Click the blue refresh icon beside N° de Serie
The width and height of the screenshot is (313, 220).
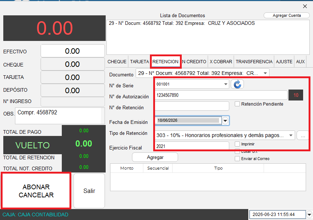point(237,84)
